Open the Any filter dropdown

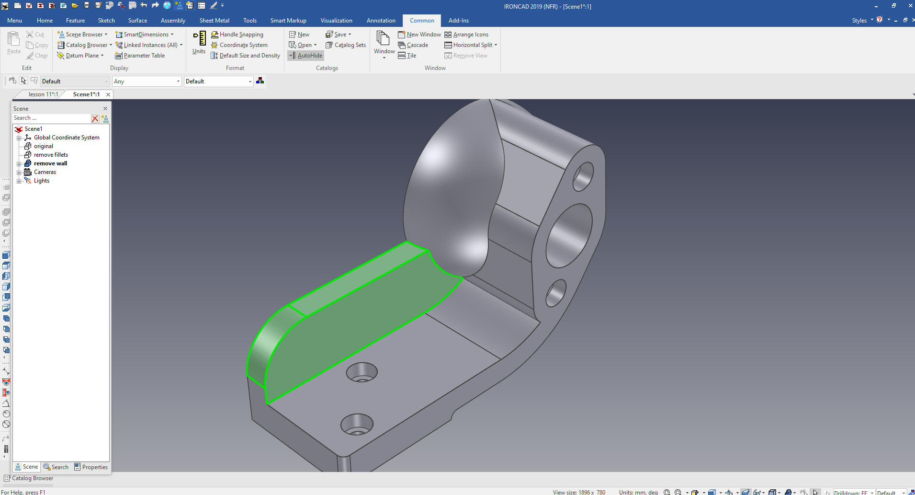[x=147, y=81]
